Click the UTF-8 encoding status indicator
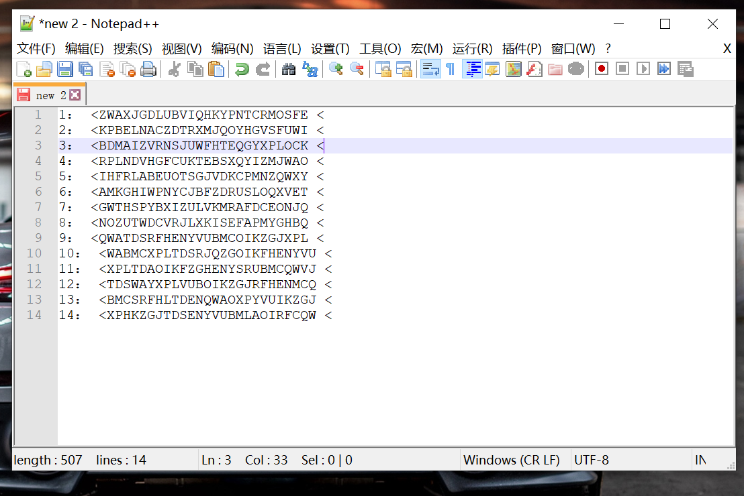This screenshot has width=744, height=496. 591,460
